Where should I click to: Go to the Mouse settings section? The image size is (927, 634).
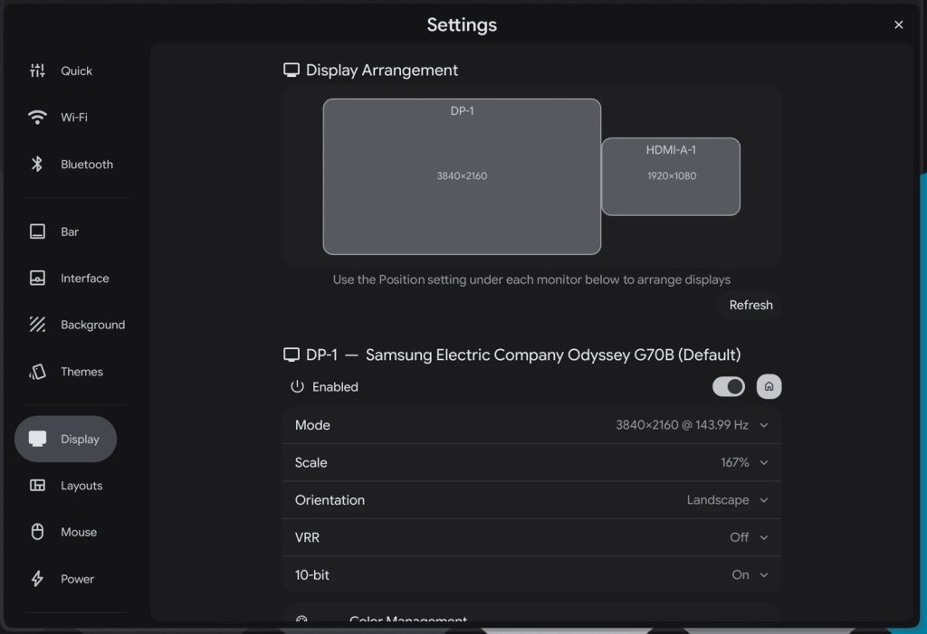coord(79,532)
